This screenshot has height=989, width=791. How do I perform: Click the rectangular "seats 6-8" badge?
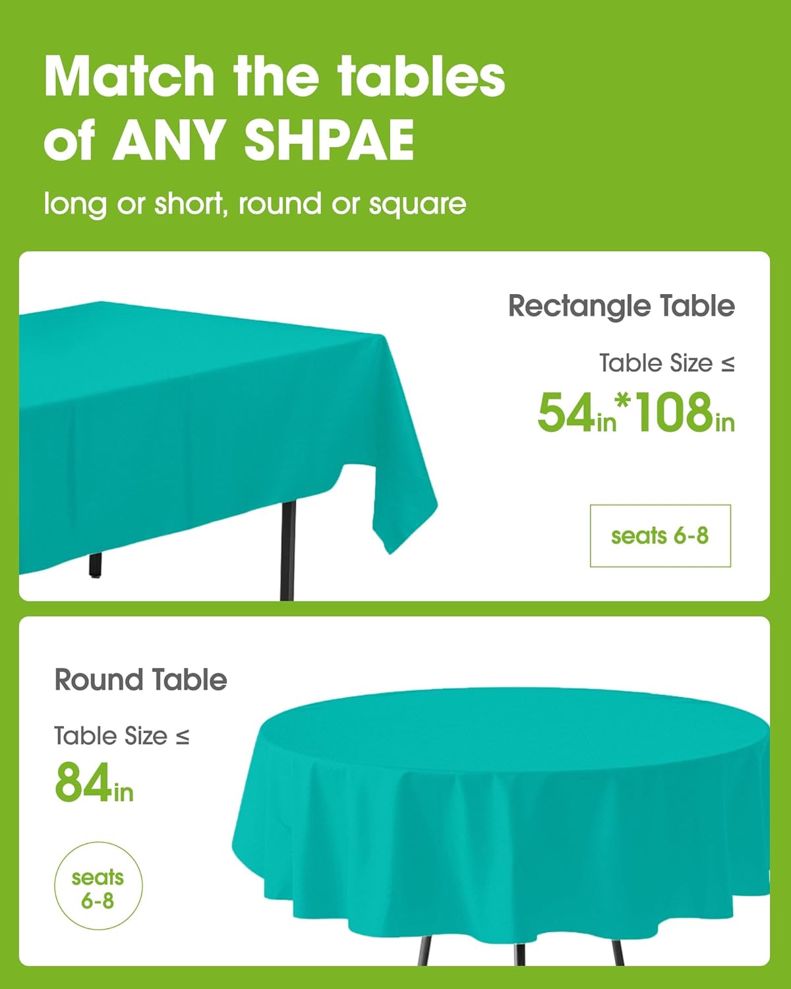[660, 535]
